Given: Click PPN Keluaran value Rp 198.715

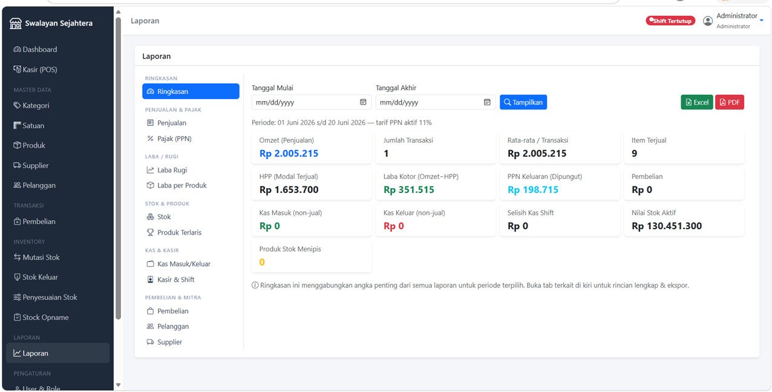Looking at the screenshot, I should tap(533, 190).
